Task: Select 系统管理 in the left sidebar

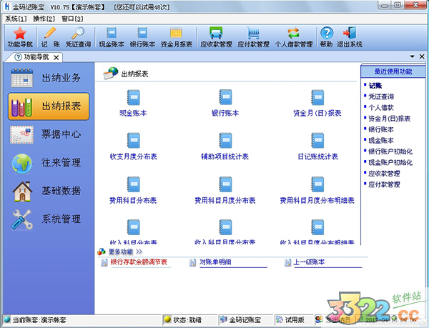Action: point(49,219)
